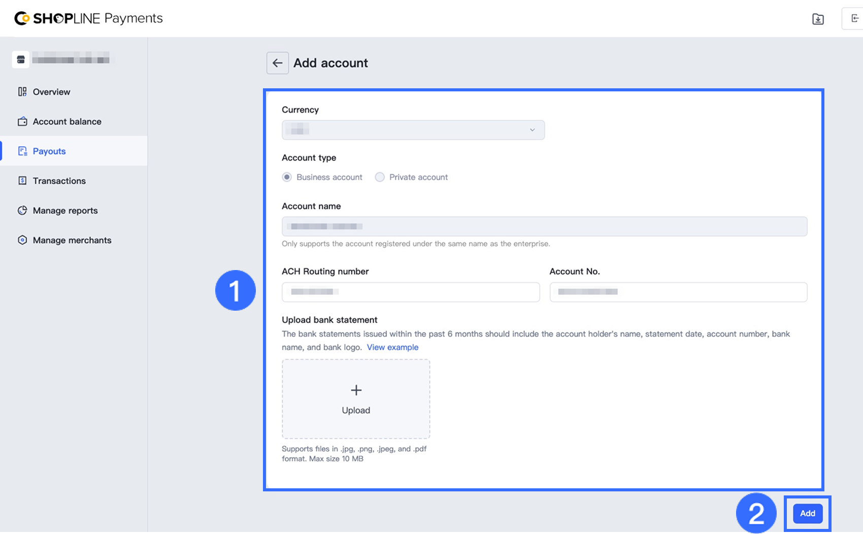Viewport: 863px width, 534px height.
Task: Open the Currency dropdown
Action: click(413, 130)
